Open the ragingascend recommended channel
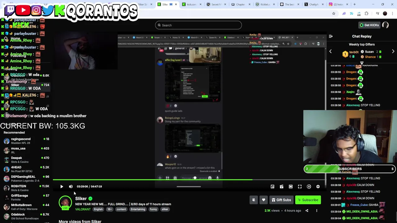This screenshot has height=223, width=397. tap(26, 141)
